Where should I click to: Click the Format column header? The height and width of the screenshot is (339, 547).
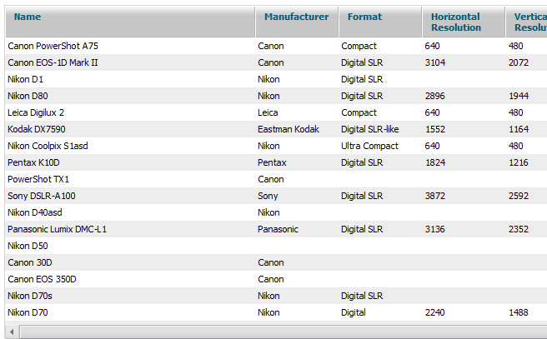tap(364, 17)
